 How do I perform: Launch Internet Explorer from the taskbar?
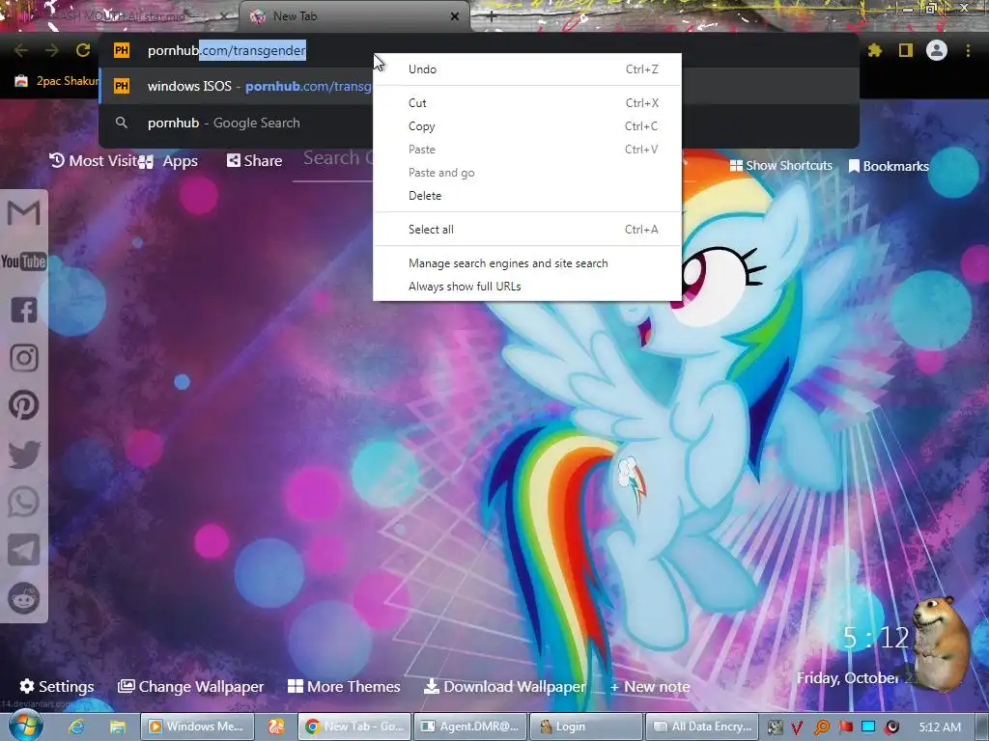point(77,727)
